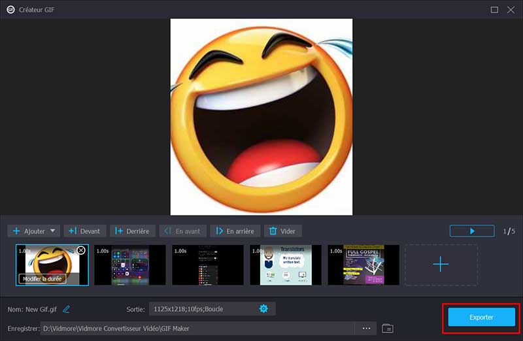523x341 pixels.
Task: Open output settings gear icon
Action: [263, 309]
